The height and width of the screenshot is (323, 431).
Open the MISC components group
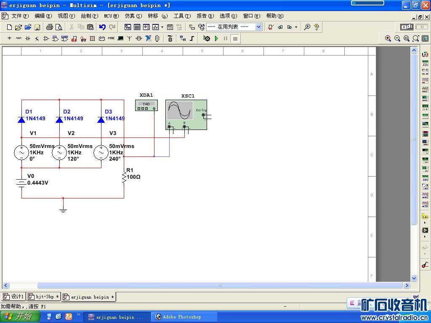point(111,38)
